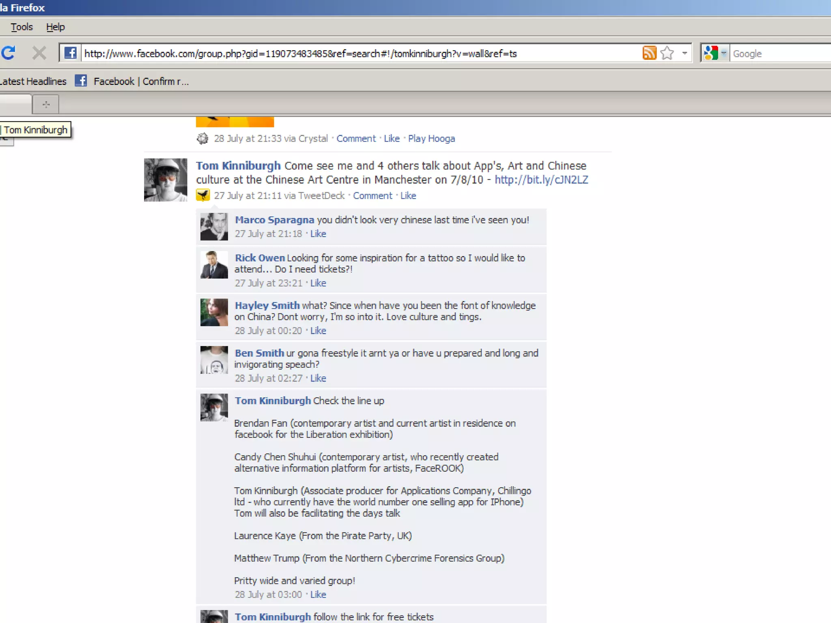Screen dimensions: 831x623
Task: Click the Google search engine icon
Action: tap(711, 53)
